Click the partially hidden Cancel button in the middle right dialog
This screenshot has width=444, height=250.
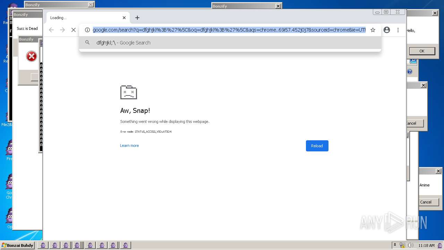(x=415, y=123)
